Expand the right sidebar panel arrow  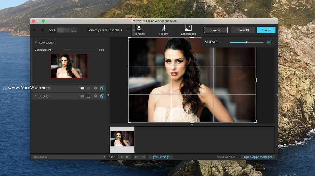tap(277, 95)
